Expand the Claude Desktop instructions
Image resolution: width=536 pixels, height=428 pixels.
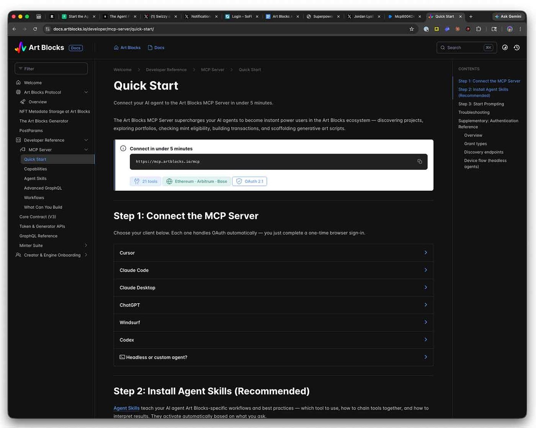[x=273, y=287]
